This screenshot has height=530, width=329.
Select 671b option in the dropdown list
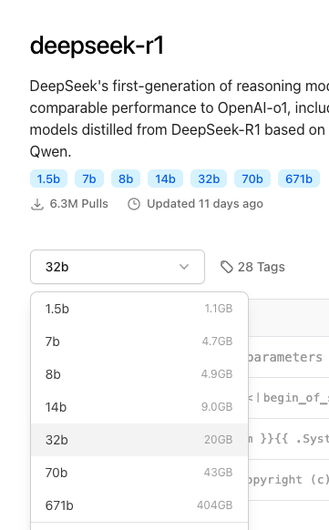pyautogui.click(x=139, y=505)
